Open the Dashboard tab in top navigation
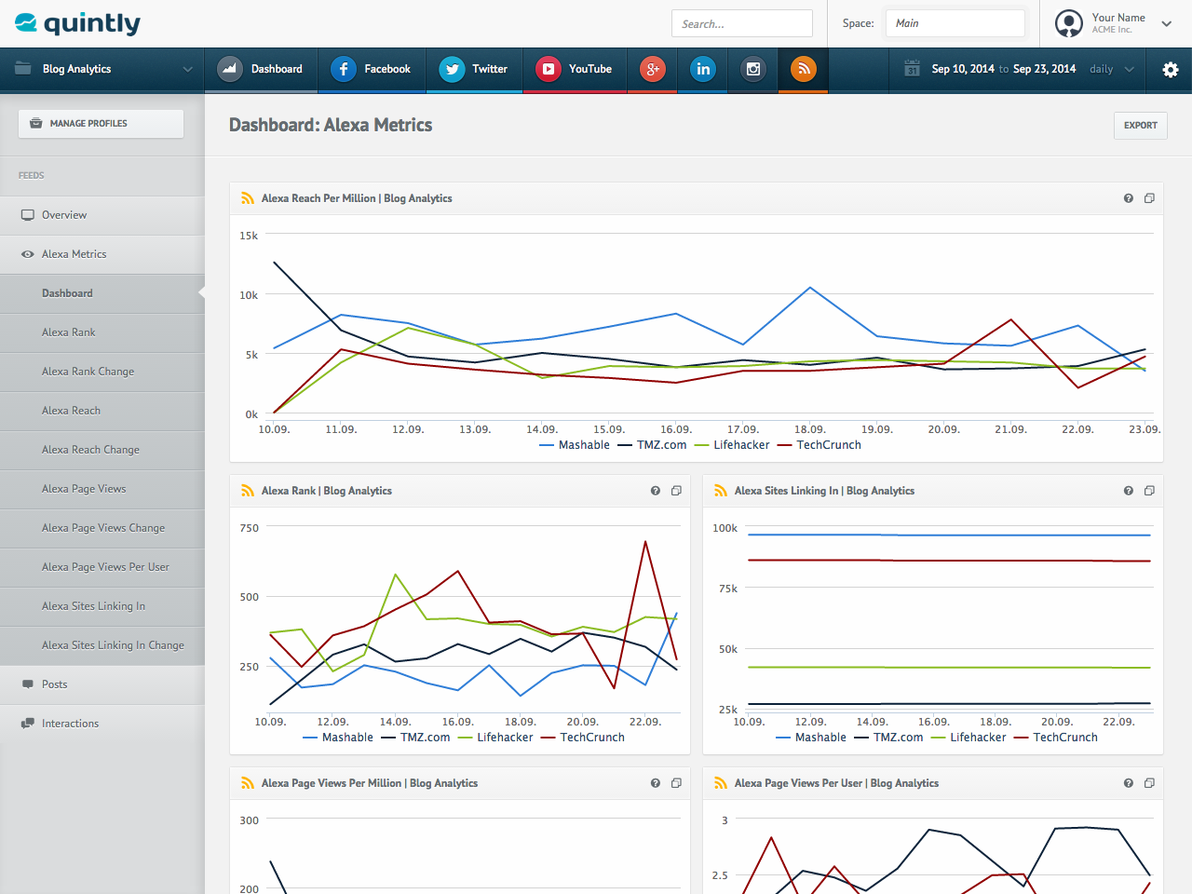Viewport: 1192px width, 894px height. tap(261, 69)
